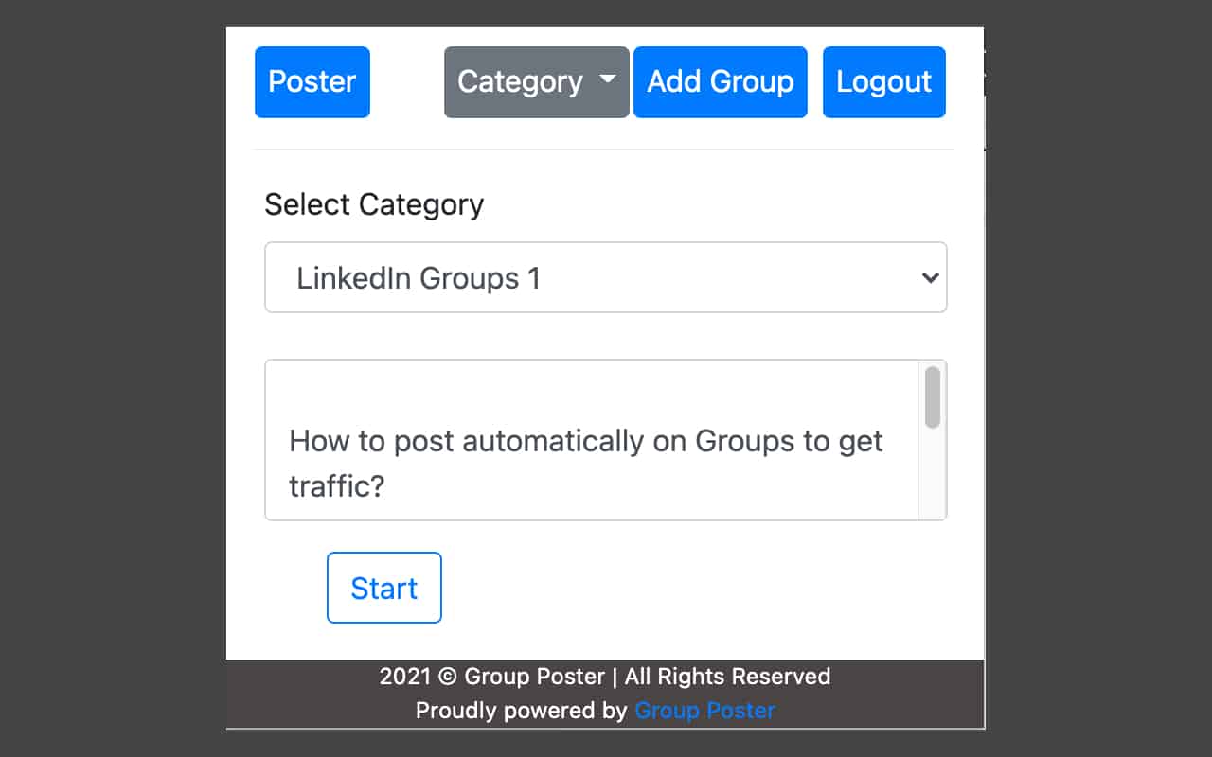Click the 'Proudly powered by' footer text
This screenshot has height=757, width=1212.
pyautogui.click(x=521, y=710)
